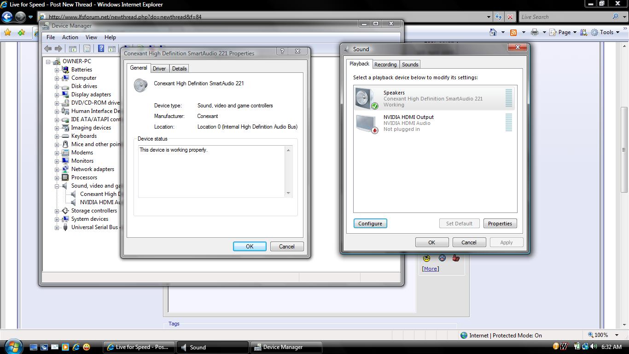The width and height of the screenshot is (629, 354).
Task: Select the NVIDIA HDMI Output playback device
Action: [434, 123]
